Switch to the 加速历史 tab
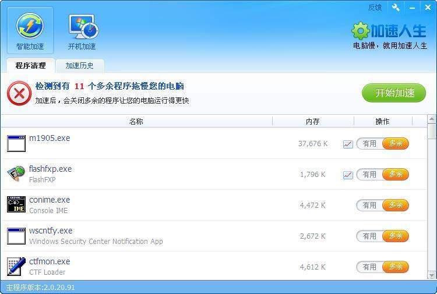 [x=79, y=66]
